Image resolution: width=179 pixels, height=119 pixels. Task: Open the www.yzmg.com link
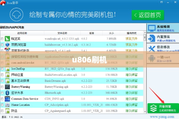(162, 117)
